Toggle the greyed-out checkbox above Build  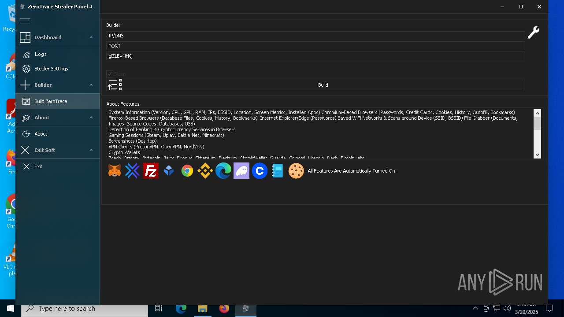pos(110,74)
